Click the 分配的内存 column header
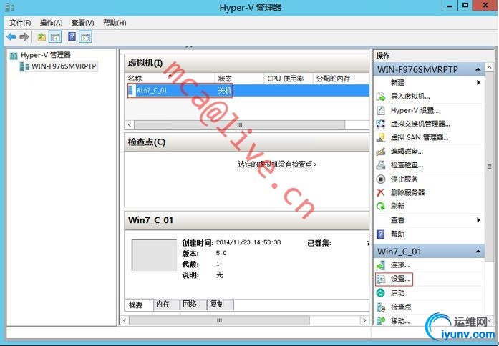The height and width of the screenshot is (346, 499). (341, 79)
